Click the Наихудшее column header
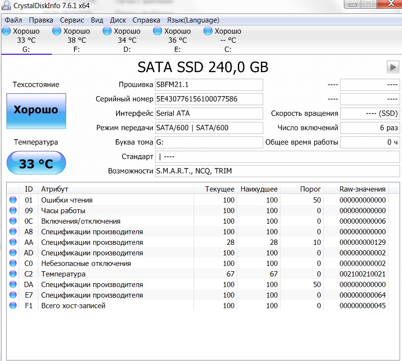The height and width of the screenshot is (361, 402). pyautogui.click(x=259, y=189)
